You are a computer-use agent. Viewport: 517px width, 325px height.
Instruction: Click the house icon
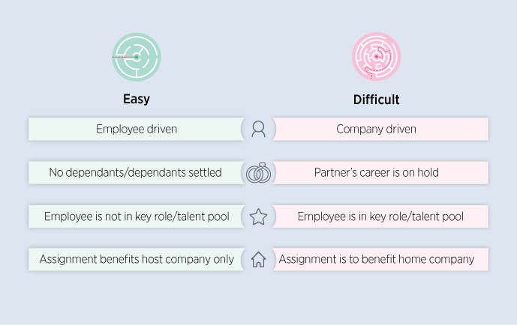pyautogui.click(x=258, y=260)
